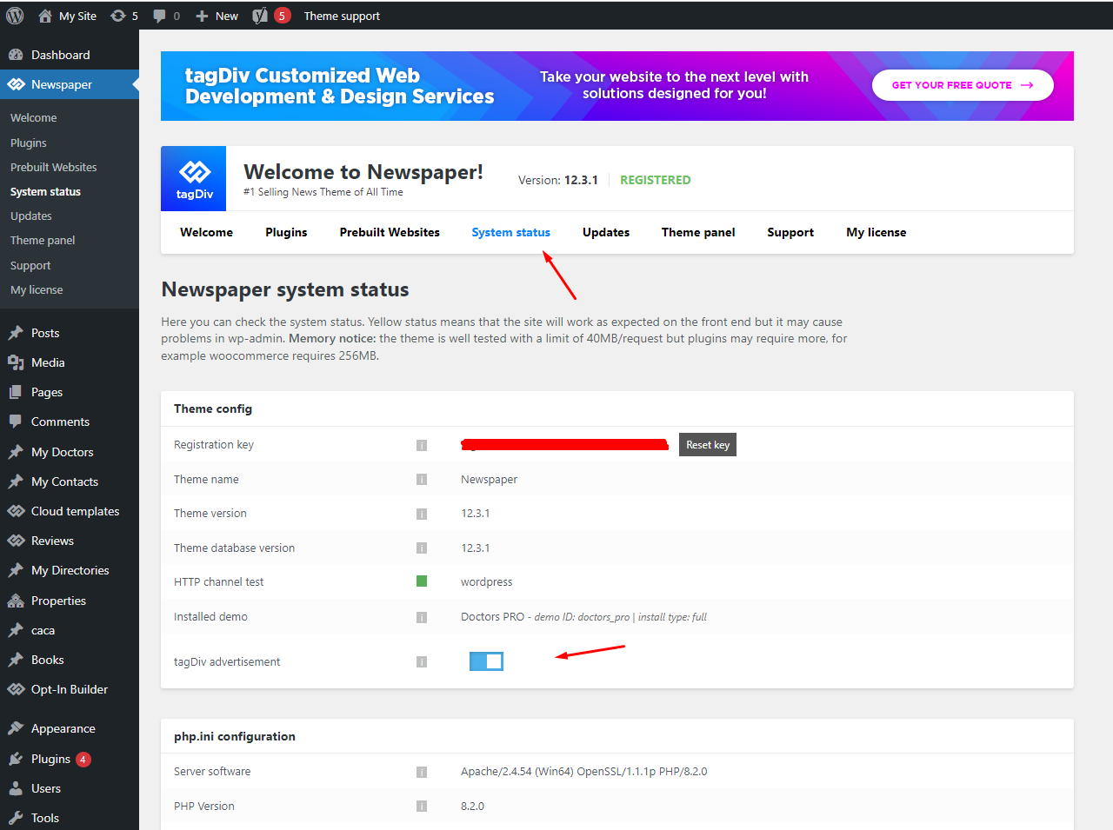Click the Doctors PRO installed demo value
The image size is (1113, 830).
tap(583, 617)
